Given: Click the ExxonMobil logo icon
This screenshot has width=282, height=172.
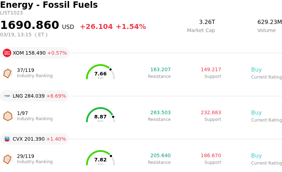Looking at the screenshot, I should point(7,53).
